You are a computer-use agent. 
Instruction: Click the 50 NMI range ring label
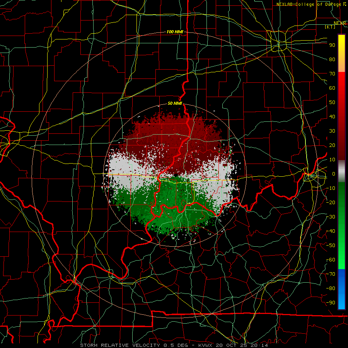(175, 103)
